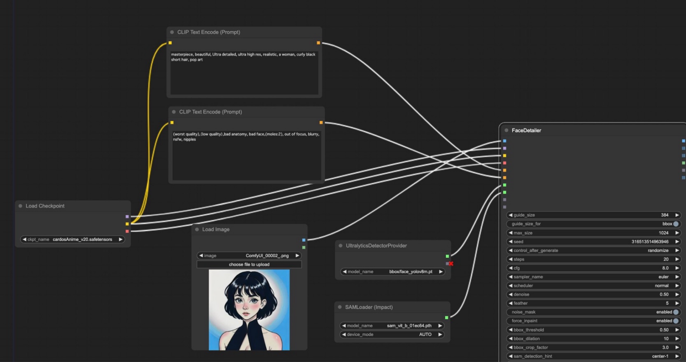Click the collapse dot on SAMLoader (Impact) node
Viewport: 686px width, 362px height.
(340, 307)
